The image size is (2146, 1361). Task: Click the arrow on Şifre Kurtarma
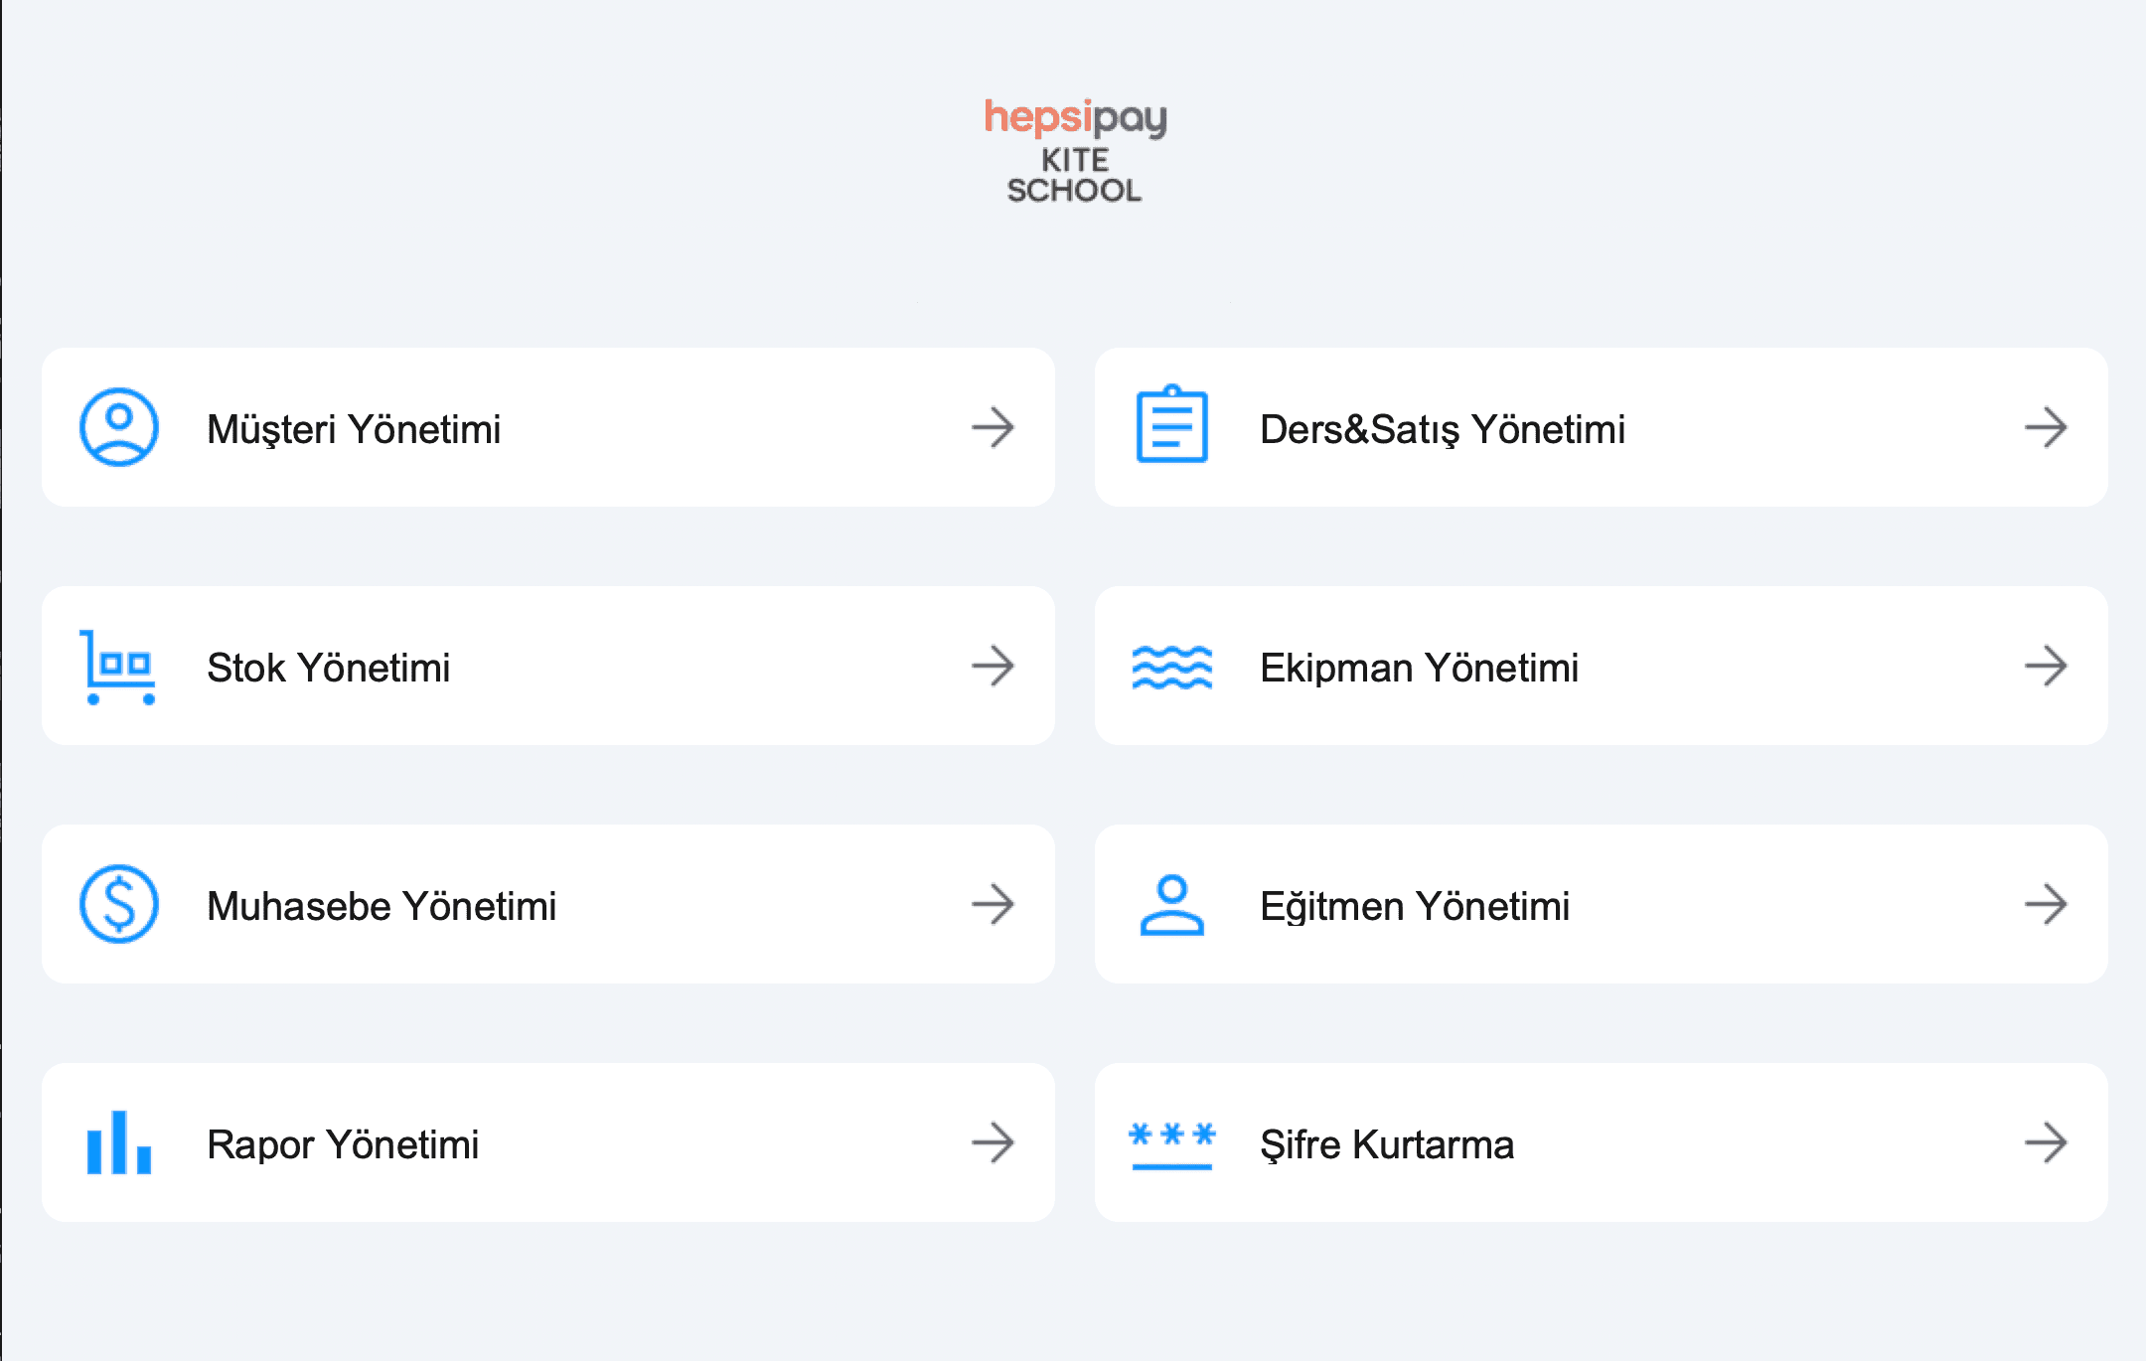coord(2047,1144)
